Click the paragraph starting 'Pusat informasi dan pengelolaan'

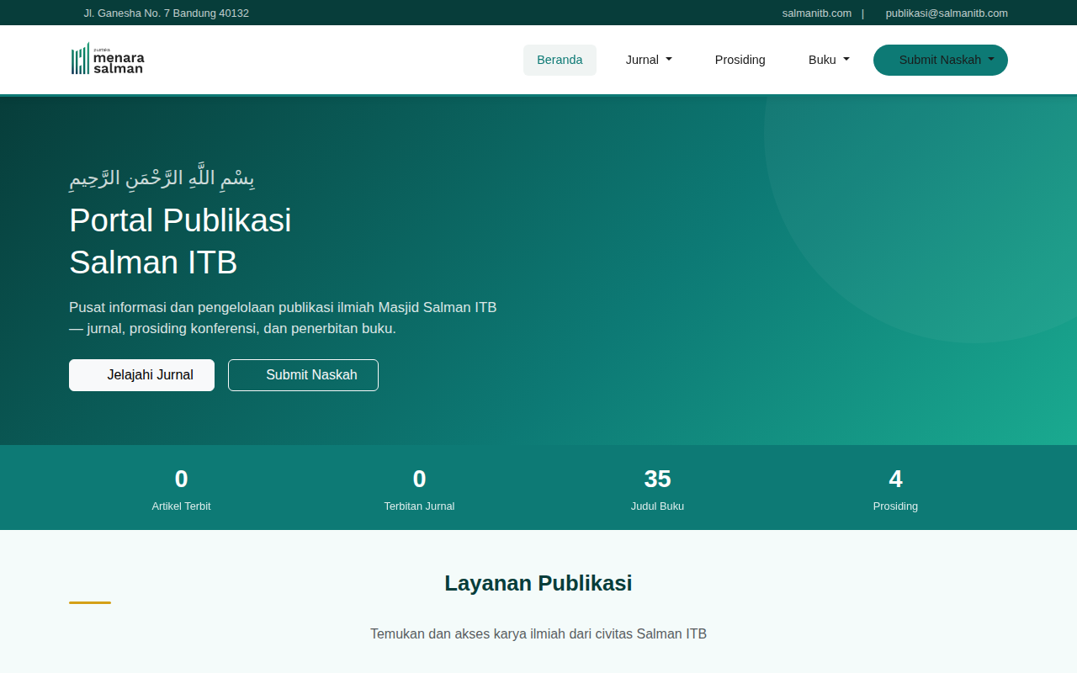coord(283,318)
